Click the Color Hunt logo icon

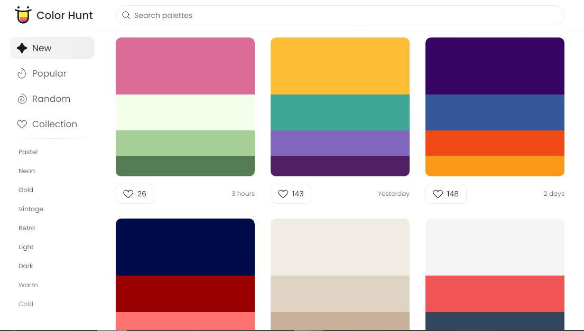(23, 15)
